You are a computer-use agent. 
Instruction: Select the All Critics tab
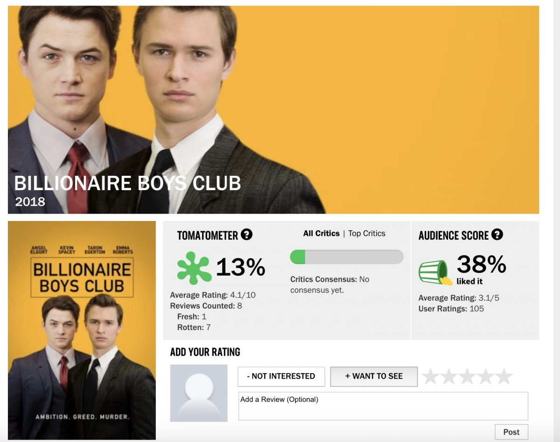[x=322, y=234]
